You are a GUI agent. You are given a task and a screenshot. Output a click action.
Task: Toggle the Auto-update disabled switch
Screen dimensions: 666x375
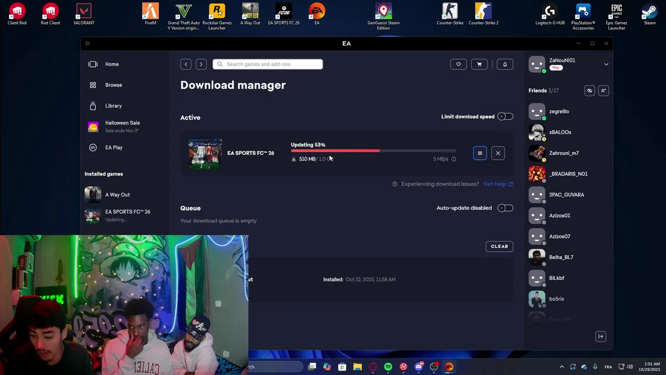click(x=505, y=208)
